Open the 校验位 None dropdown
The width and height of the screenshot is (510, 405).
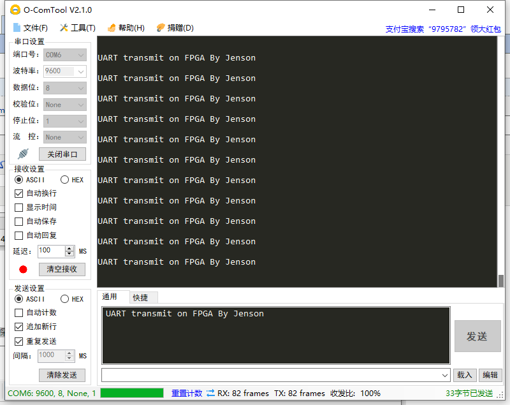65,105
